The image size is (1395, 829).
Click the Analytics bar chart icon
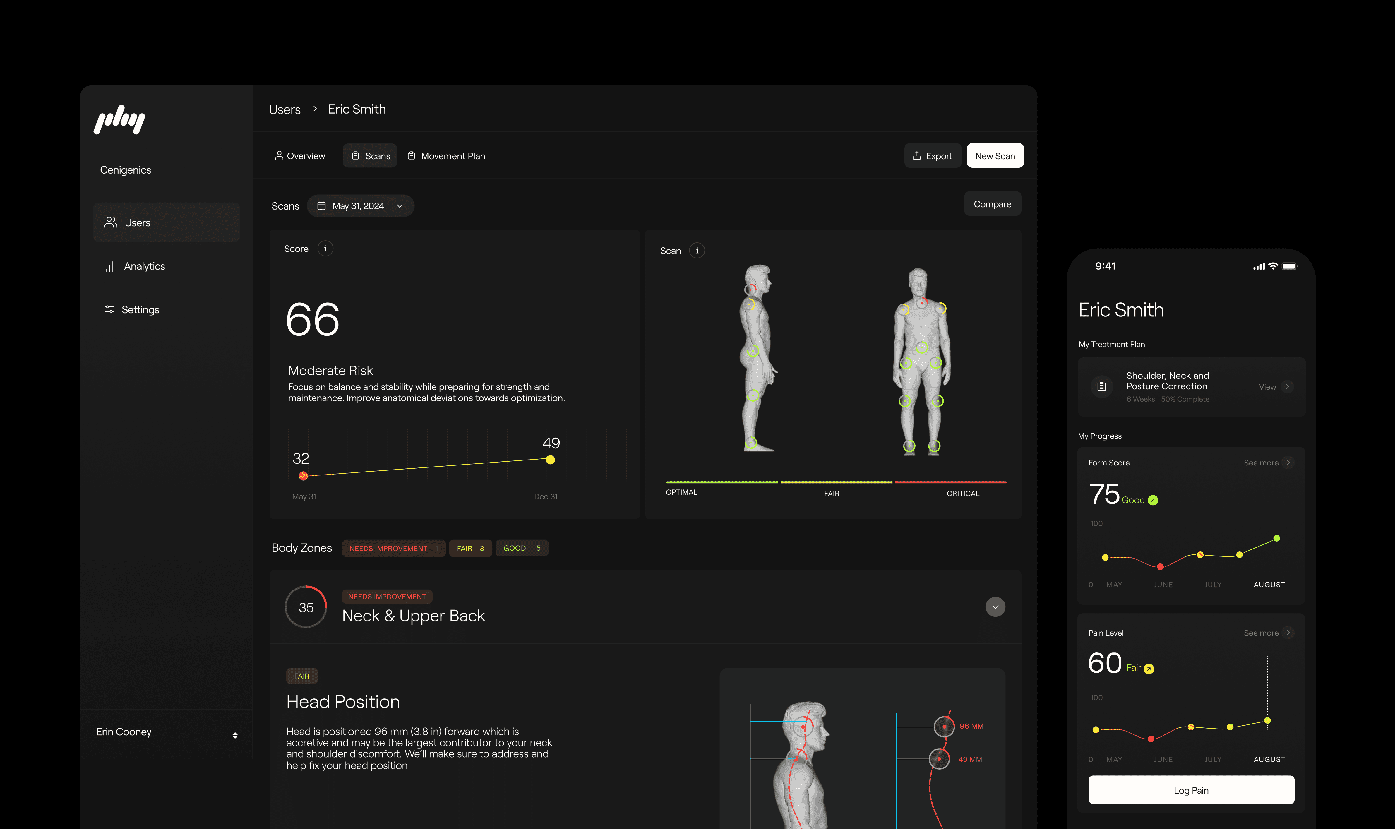111,266
